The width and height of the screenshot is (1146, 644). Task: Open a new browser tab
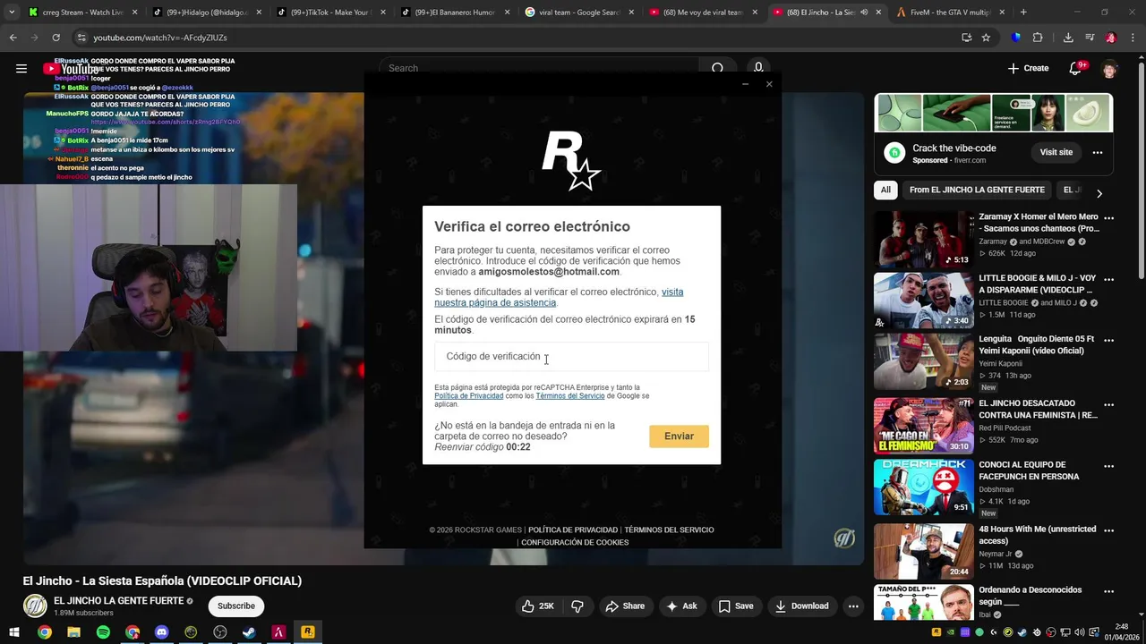point(1023,13)
